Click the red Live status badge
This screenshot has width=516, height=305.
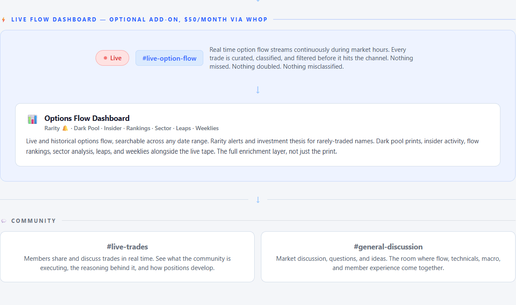(x=112, y=58)
